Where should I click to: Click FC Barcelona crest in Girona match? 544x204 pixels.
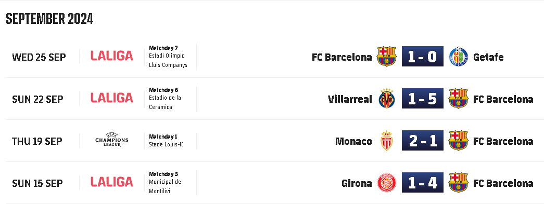point(458,183)
